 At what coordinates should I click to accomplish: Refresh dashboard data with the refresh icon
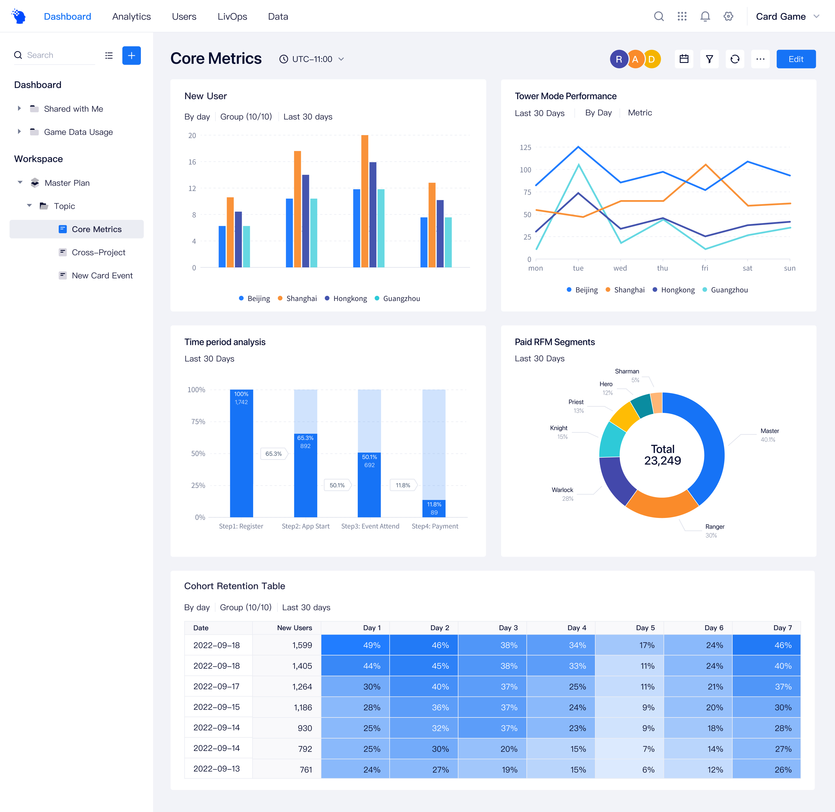pyautogui.click(x=735, y=59)
